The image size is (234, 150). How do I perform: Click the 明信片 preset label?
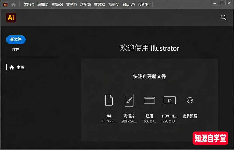(x=129, y=116)
